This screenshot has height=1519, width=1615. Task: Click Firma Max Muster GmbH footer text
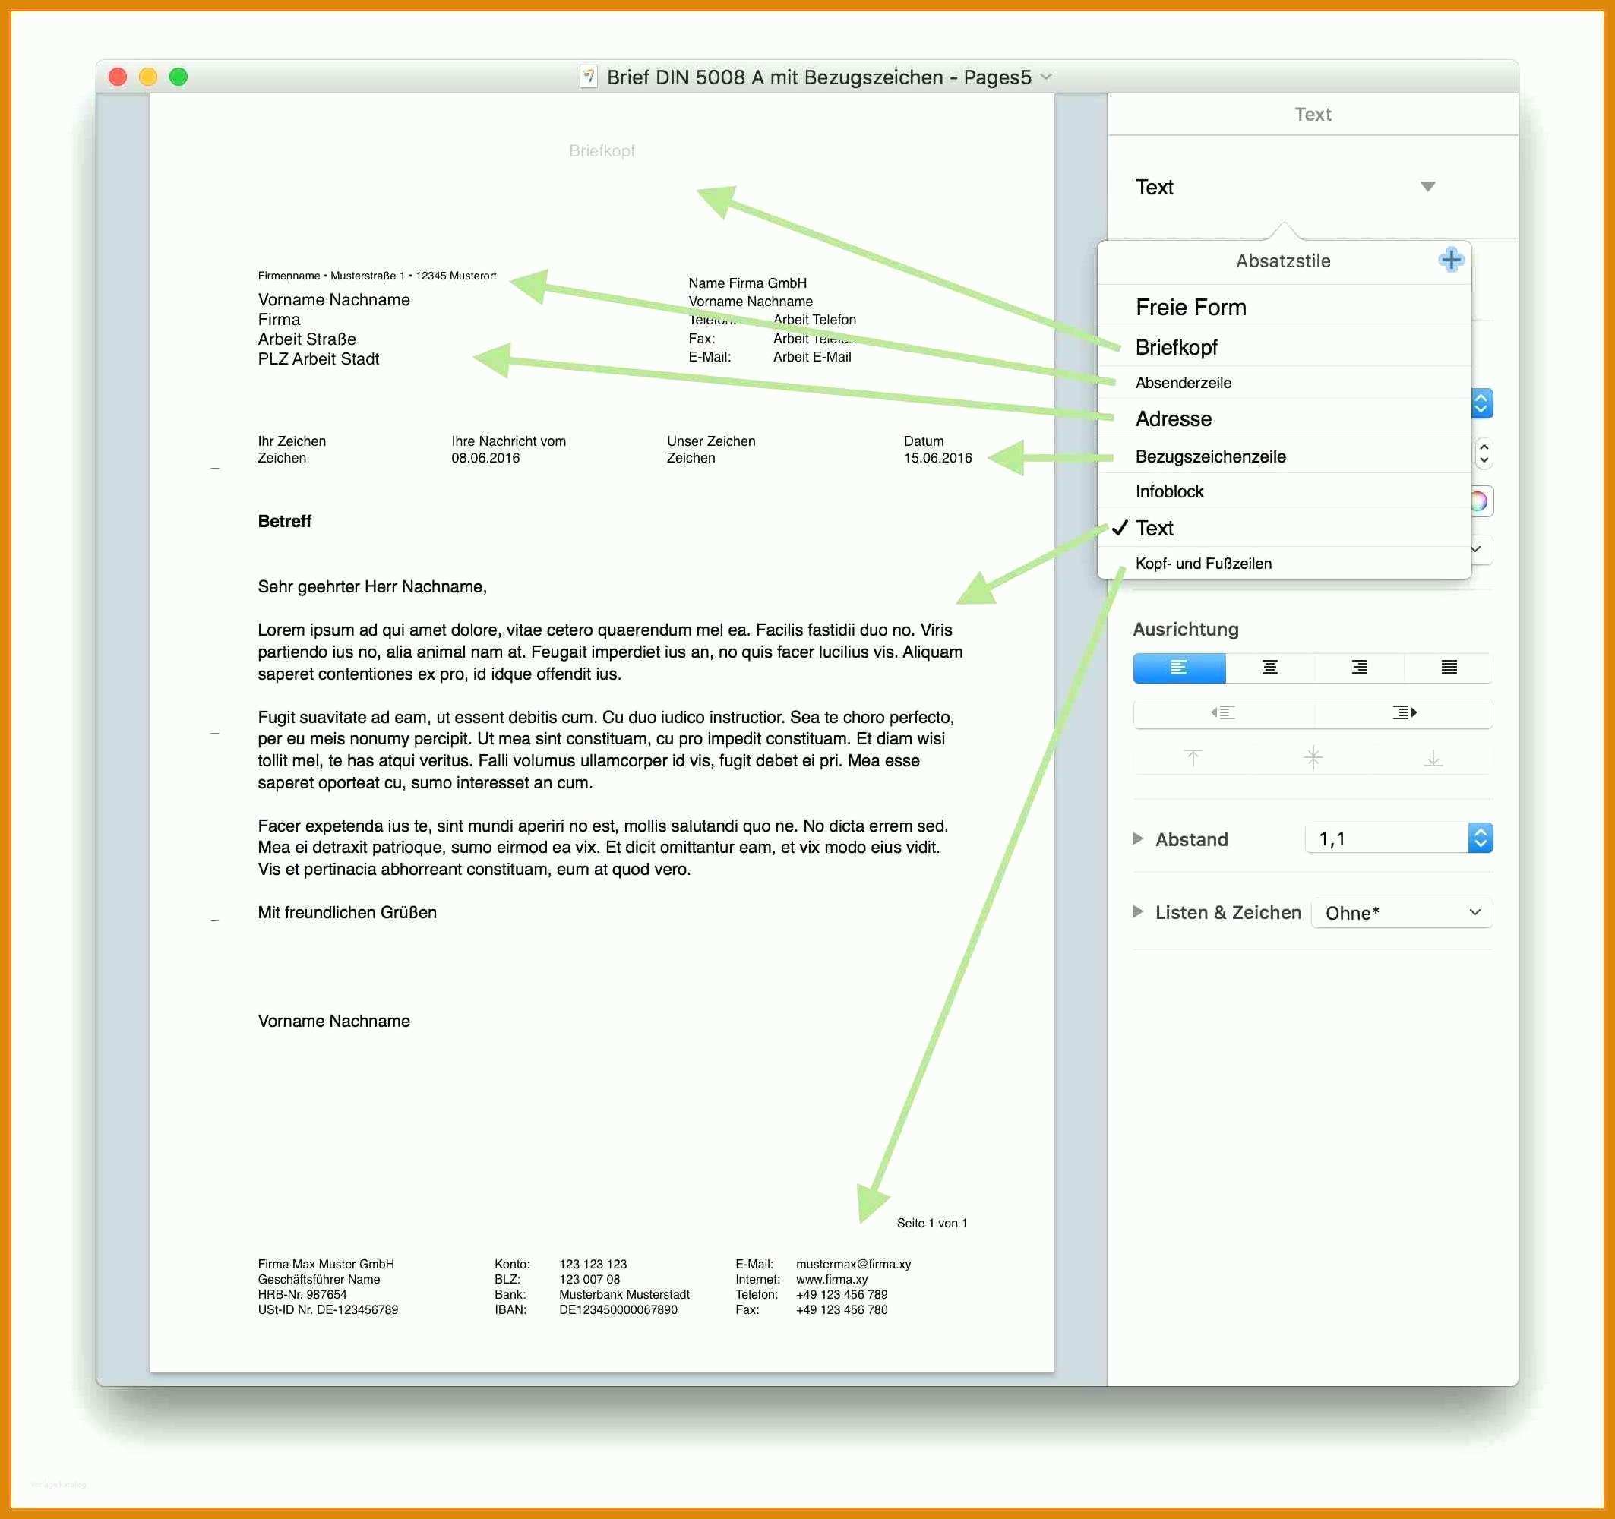[326, 1264]
